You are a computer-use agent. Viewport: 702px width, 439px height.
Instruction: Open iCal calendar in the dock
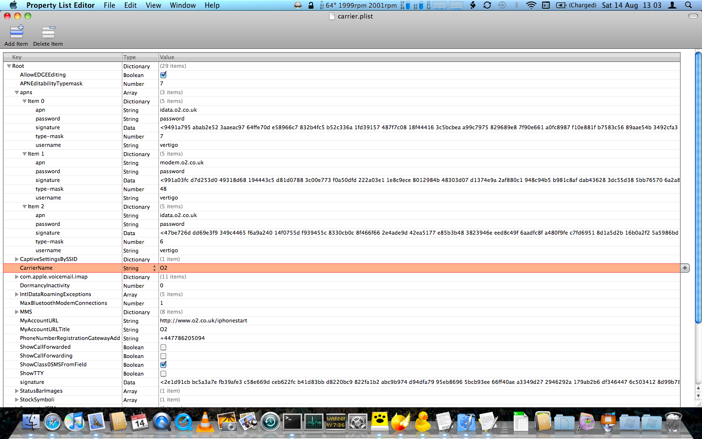pyautogui.click(x=140, y=421)
